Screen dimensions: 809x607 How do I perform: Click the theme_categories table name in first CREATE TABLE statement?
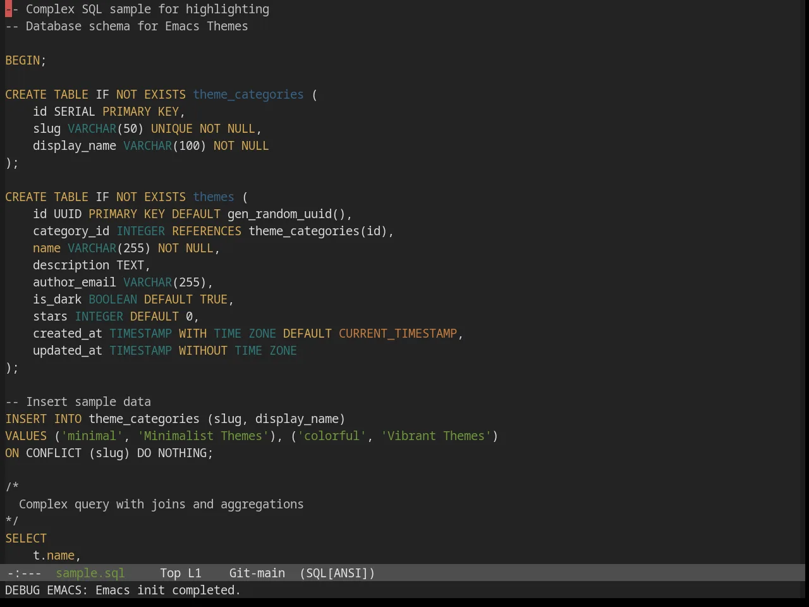coord(248,94)
